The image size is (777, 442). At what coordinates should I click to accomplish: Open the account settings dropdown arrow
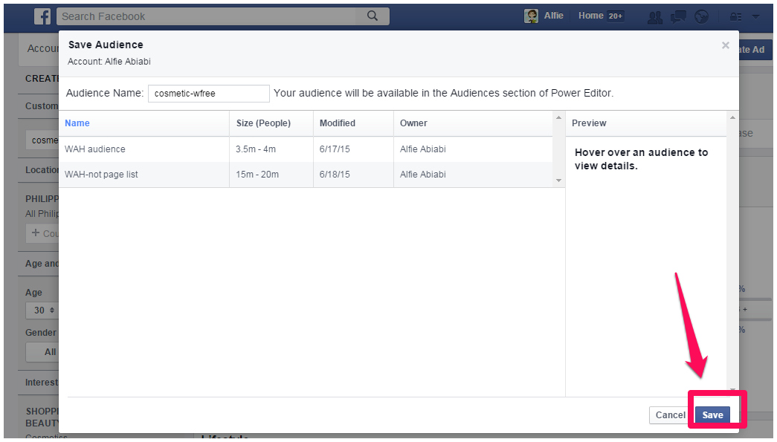pos(755,16)
